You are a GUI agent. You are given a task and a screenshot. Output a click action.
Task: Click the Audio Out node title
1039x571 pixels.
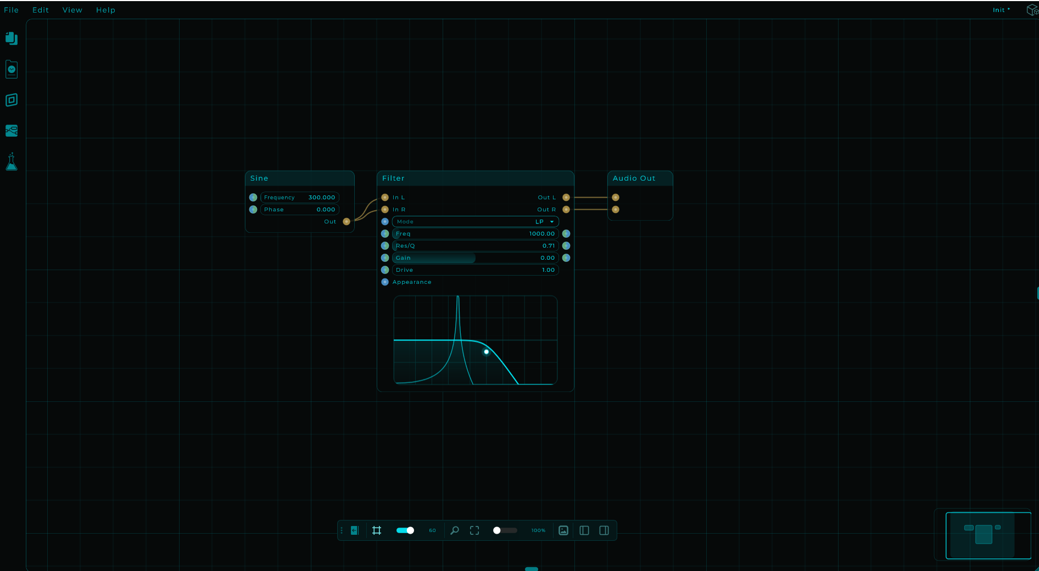point(634,178)
